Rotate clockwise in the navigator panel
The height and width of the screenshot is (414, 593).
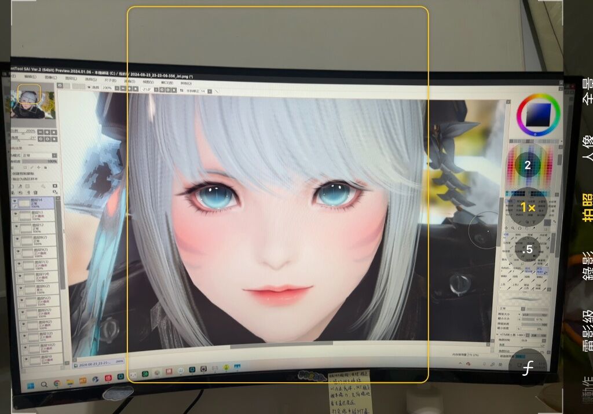(47, 139)
